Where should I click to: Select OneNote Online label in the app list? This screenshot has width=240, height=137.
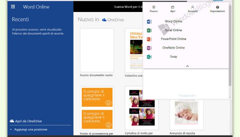[173, 48]
